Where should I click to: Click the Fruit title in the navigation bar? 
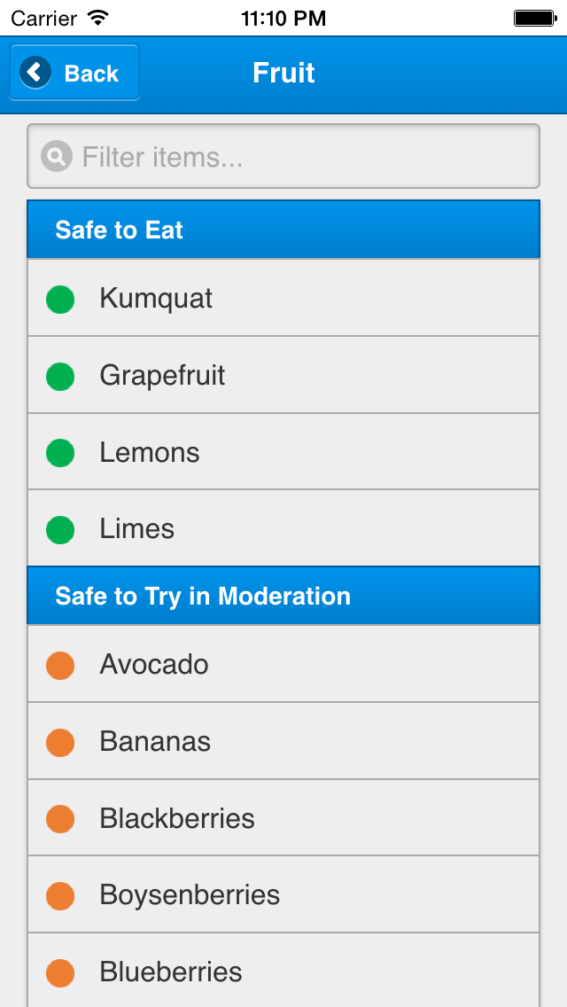(283, 73)
